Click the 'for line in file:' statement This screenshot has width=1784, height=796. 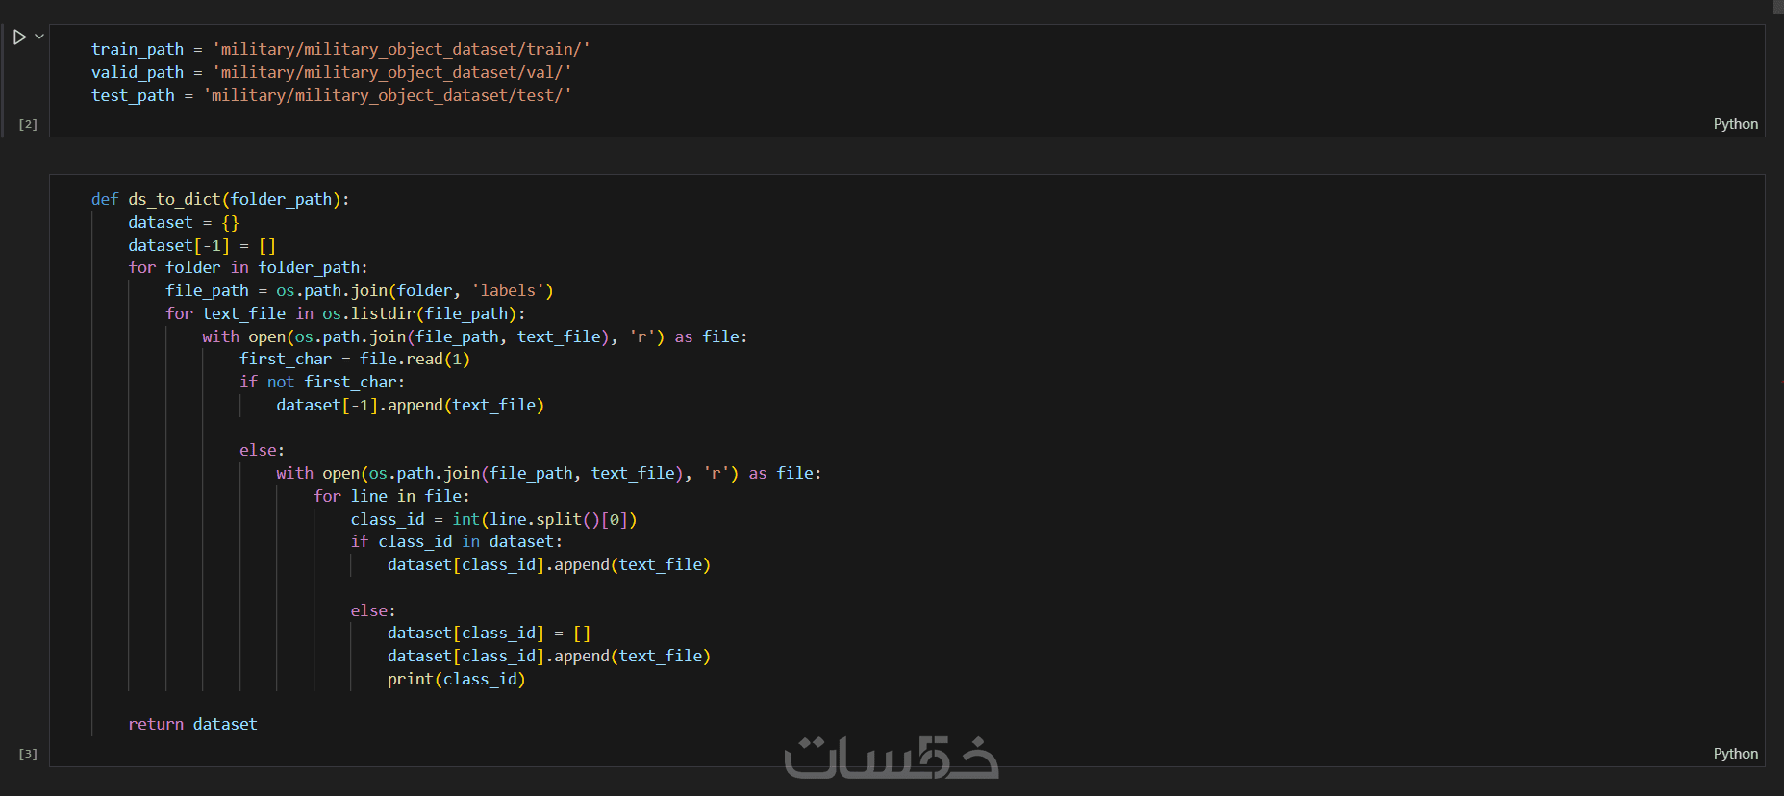click(x=391, y=496)
